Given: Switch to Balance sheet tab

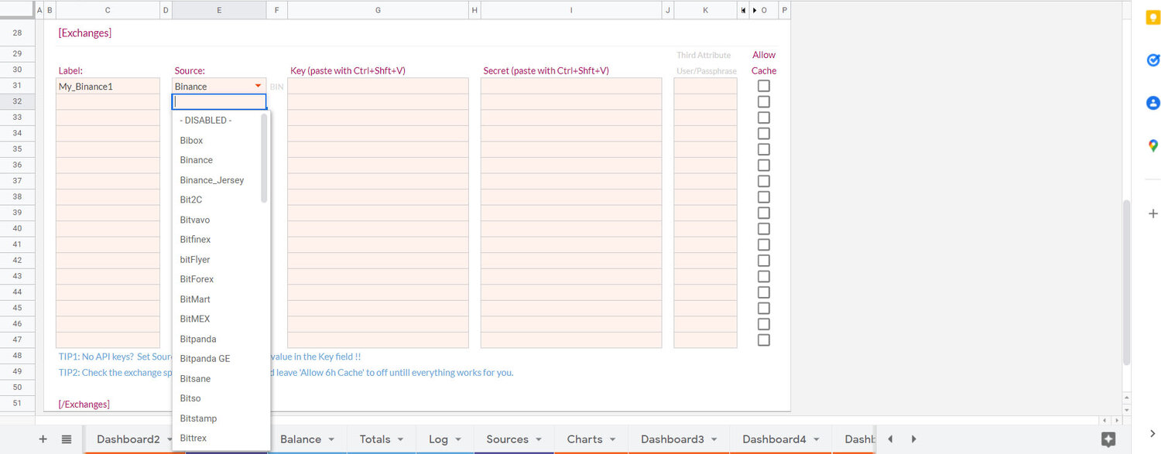Looking at the screenshot, I should (300, 439).
